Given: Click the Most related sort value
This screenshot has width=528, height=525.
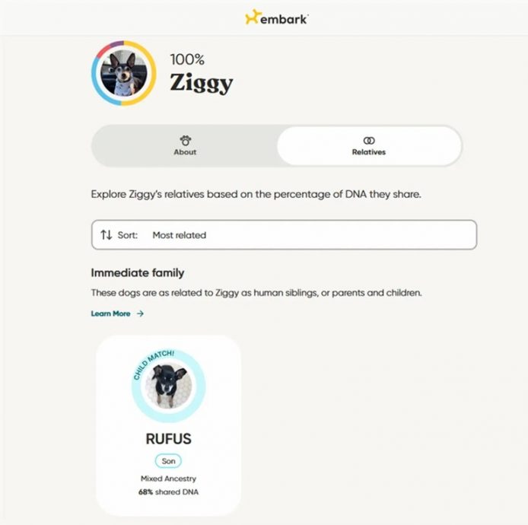Looking at the screenshot, I should pyautogui.click(x=179, y=235).
